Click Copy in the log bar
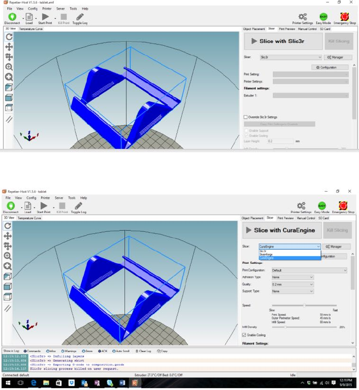359x390 pixels. coord(162,351)
